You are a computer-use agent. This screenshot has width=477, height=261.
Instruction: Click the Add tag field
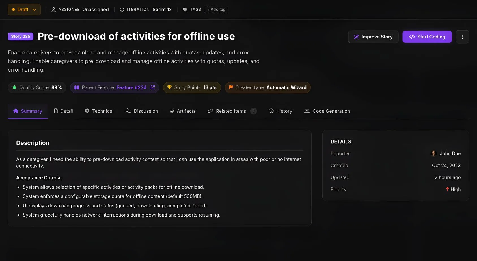(x=216, y=10)
